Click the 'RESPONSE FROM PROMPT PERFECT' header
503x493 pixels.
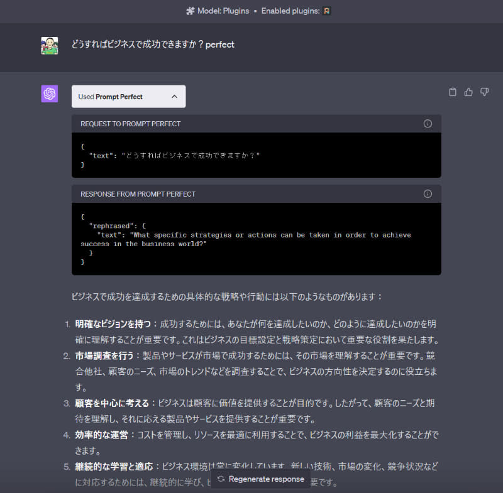tap(138, 194)
